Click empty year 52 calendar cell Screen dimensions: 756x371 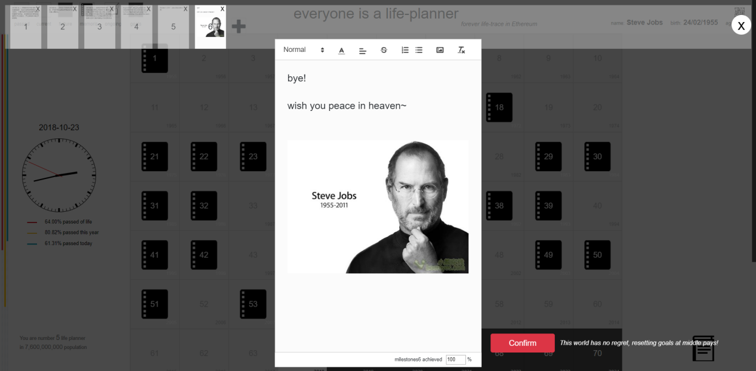204,304
